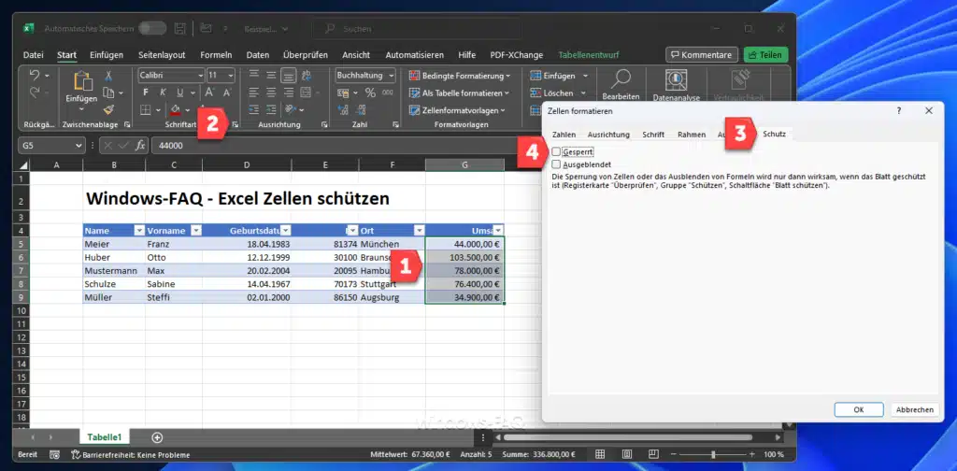Switch to Formeln ribbon tab
Image resolution: width=957 pixels, height=471 pixels.
tap(216, 55)
